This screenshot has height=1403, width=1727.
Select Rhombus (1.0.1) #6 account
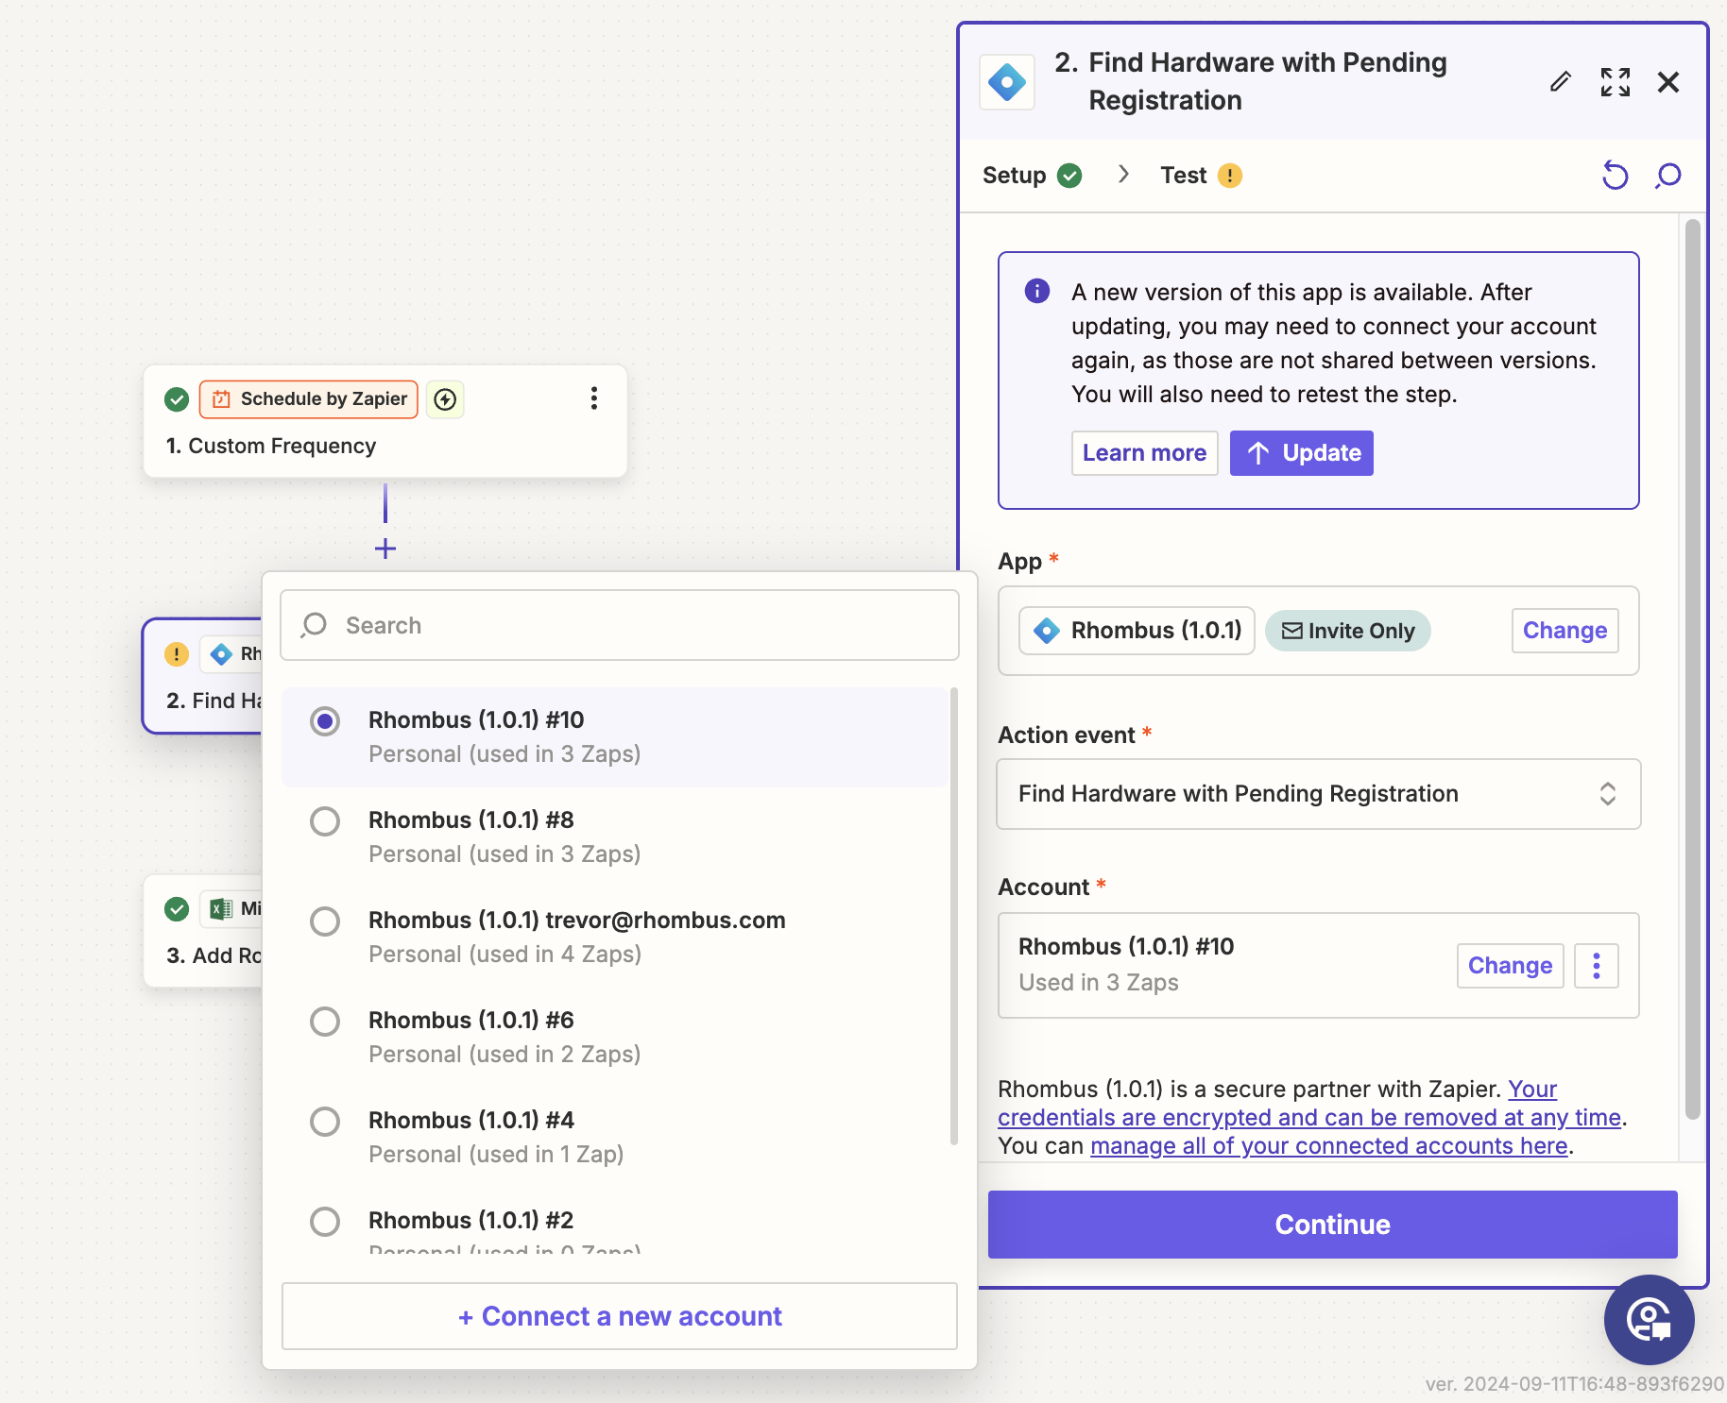(615, 1037)
